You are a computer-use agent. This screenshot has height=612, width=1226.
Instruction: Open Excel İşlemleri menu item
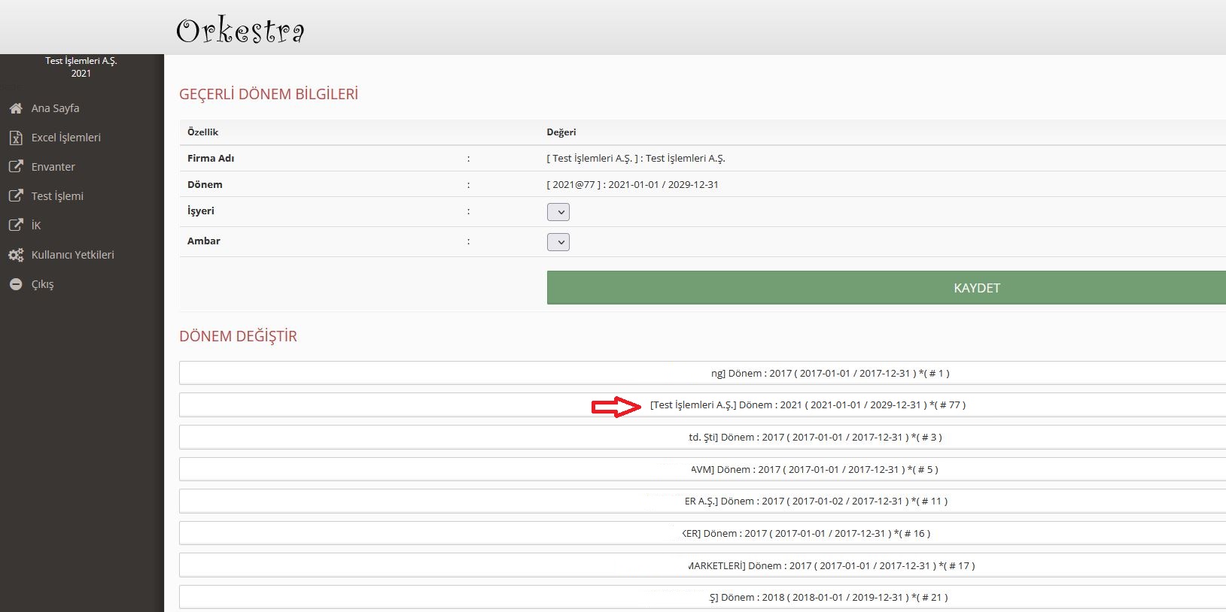(65, 138)
